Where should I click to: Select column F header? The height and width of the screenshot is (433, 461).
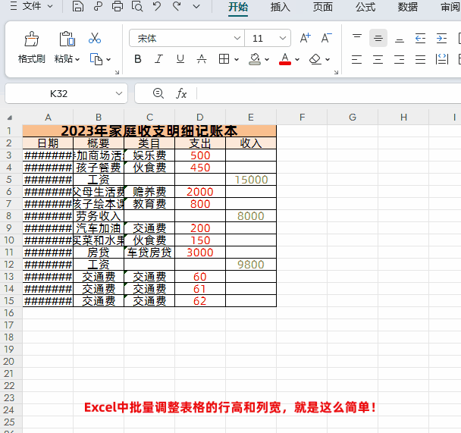(x=302, y=118)
